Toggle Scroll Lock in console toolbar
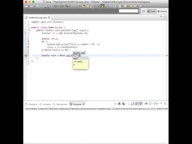Screen dimensions: 192x144 [x=132, y=104]
